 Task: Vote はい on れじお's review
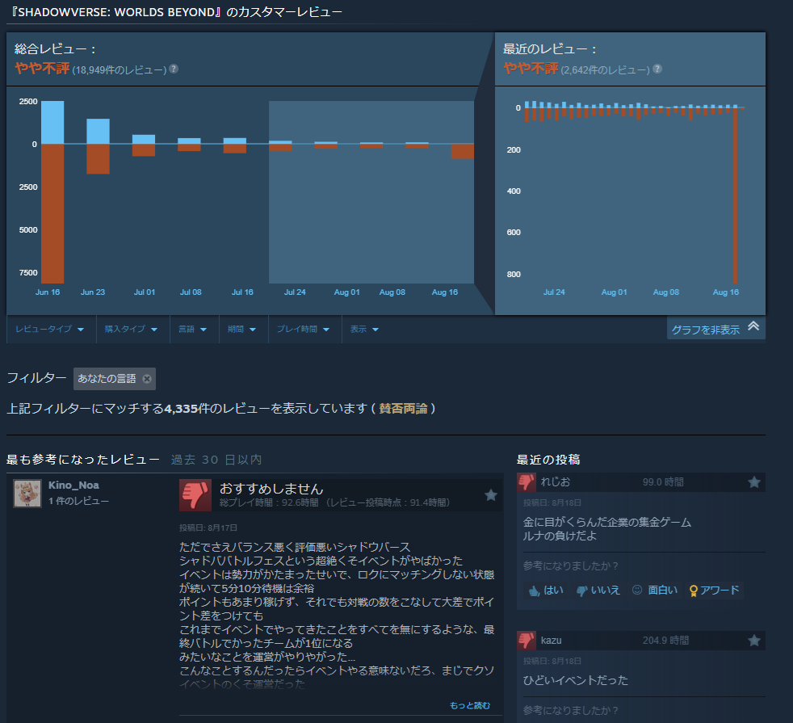[x=545, y=590]
